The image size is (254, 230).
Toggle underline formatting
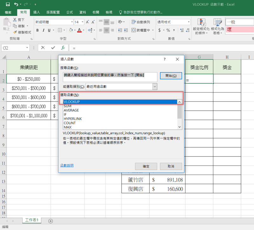50,30
